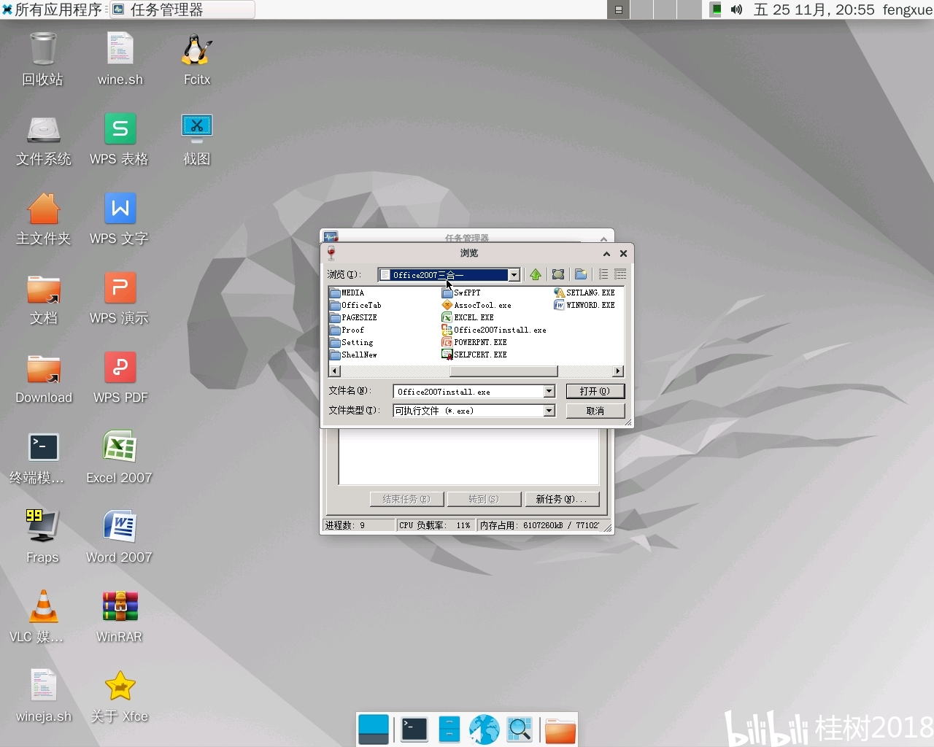The height and width of the screenshot is (747, 934).
Task: Launch Excel 2007 desktop shortcut
Action: pos(120,458)
